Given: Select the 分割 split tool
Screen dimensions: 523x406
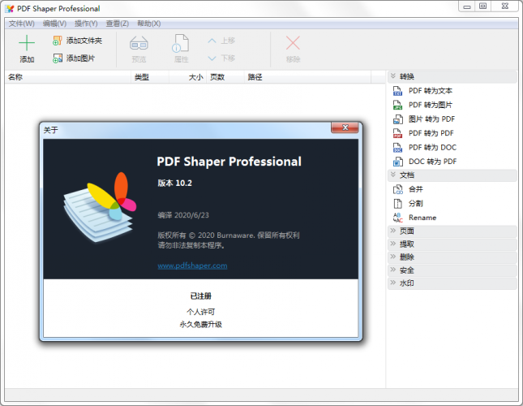Looking at the screenshot, I should click(x=415, y=203).
